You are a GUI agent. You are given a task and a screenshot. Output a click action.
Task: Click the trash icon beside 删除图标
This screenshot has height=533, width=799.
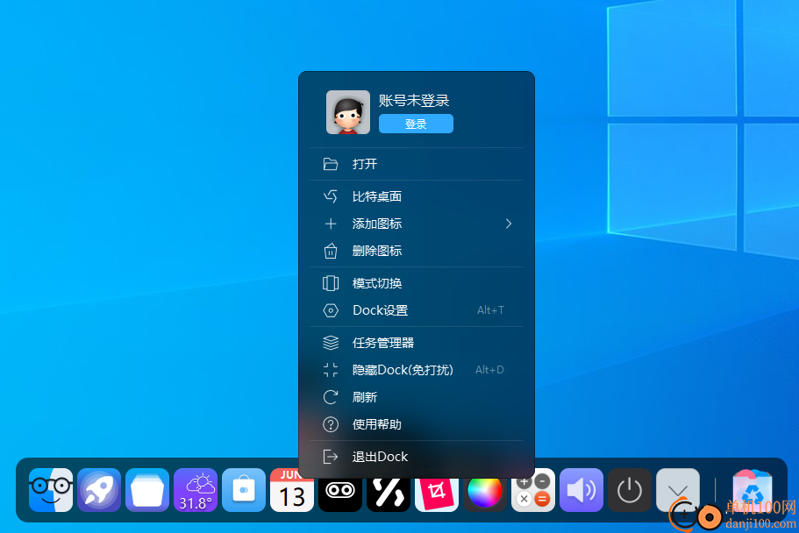click(331, 251)
